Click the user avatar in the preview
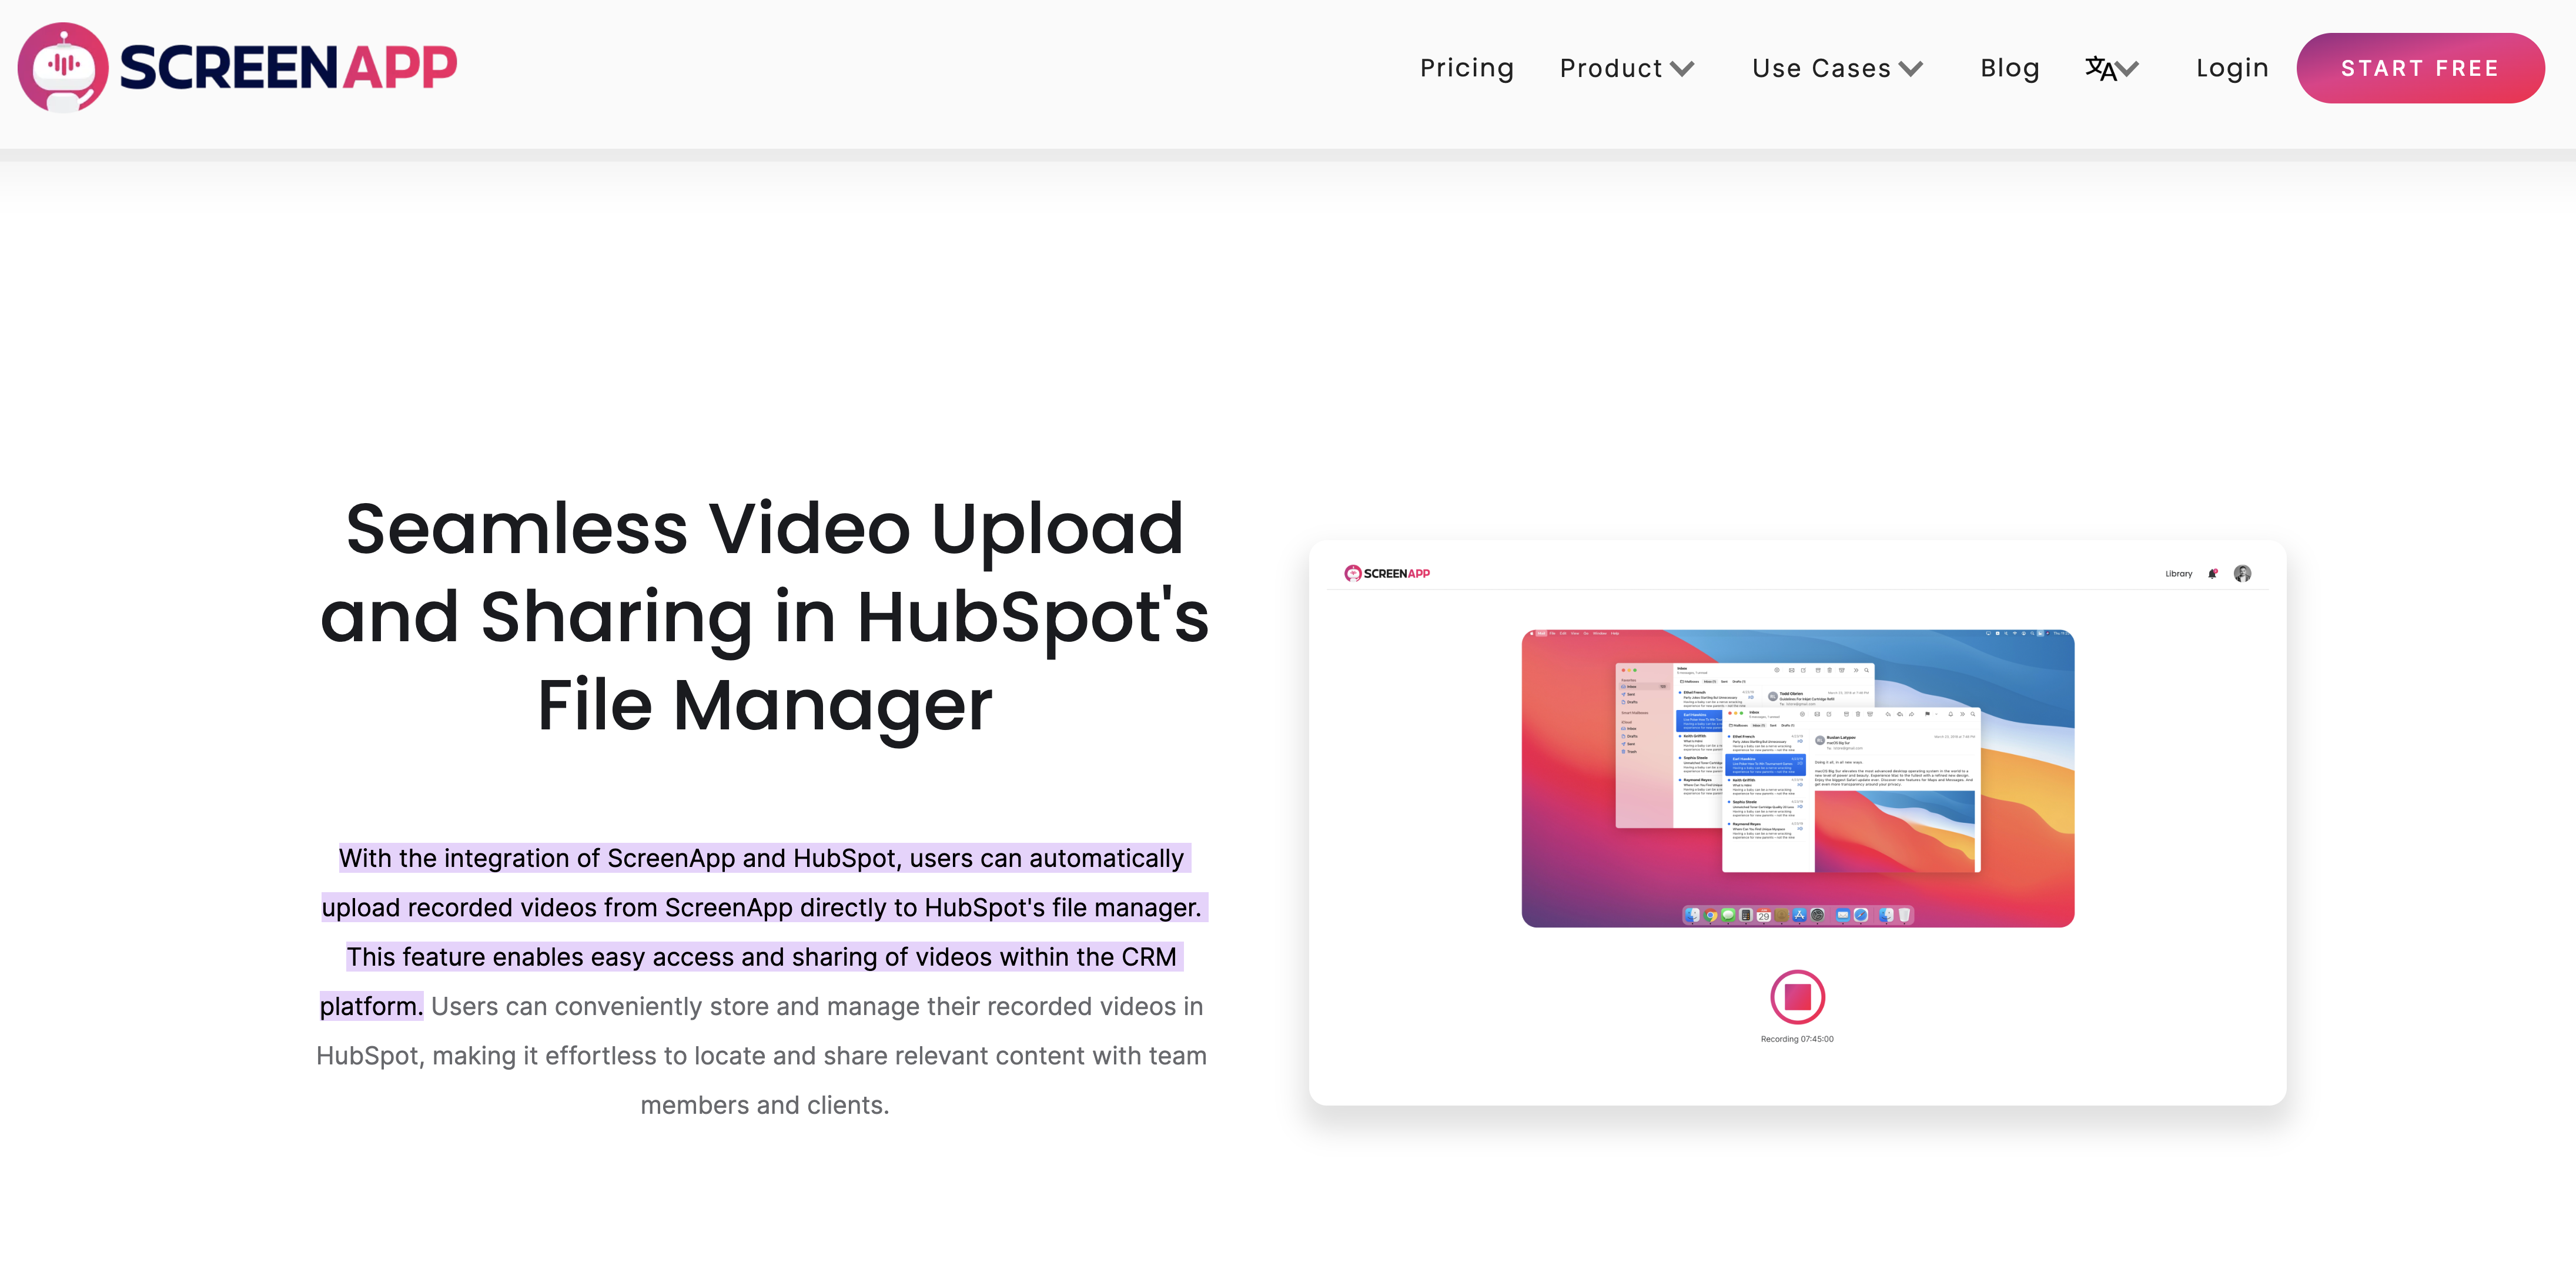This screenshot has width=2576, height=1286. (2242, 573)
